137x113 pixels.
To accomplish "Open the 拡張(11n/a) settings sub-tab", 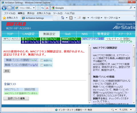I will [x=51, y=39].
